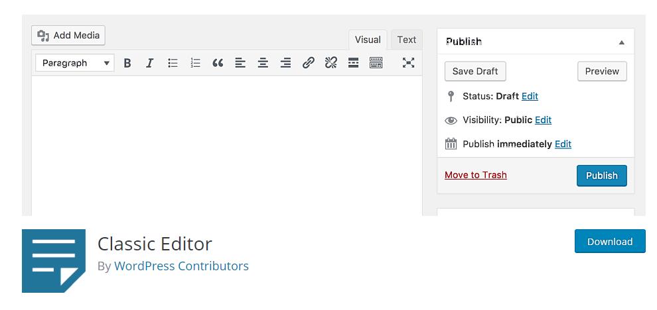Align text center
Viewport: 657px width, 310px height.
pyautogui.click(x=263, y=63)
